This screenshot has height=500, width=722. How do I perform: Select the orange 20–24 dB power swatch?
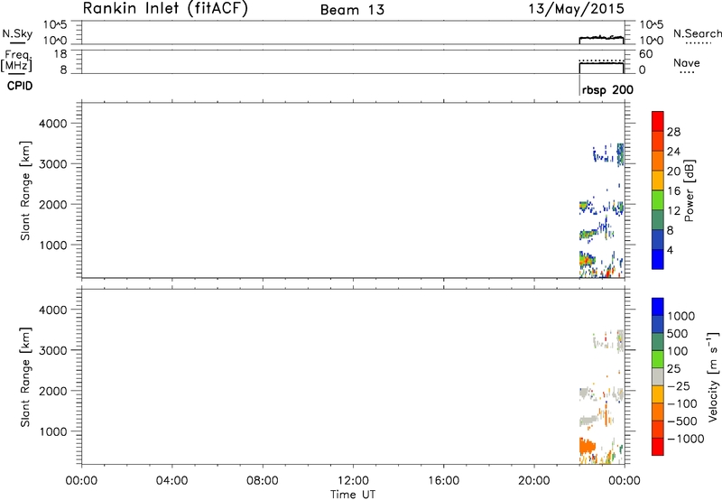658,161
